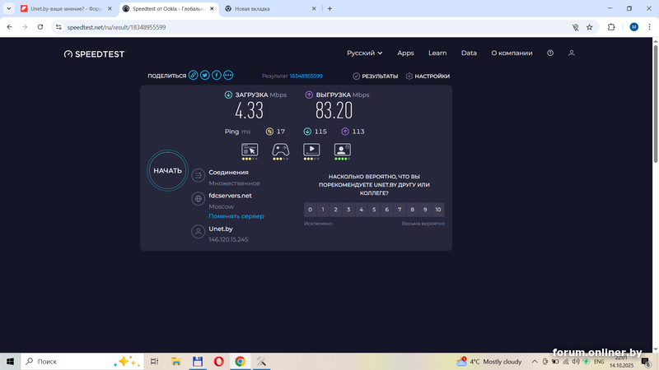Screen dimensions: 659x370
Task: Click the video streaming rating icon
Action: coord(311,151)
